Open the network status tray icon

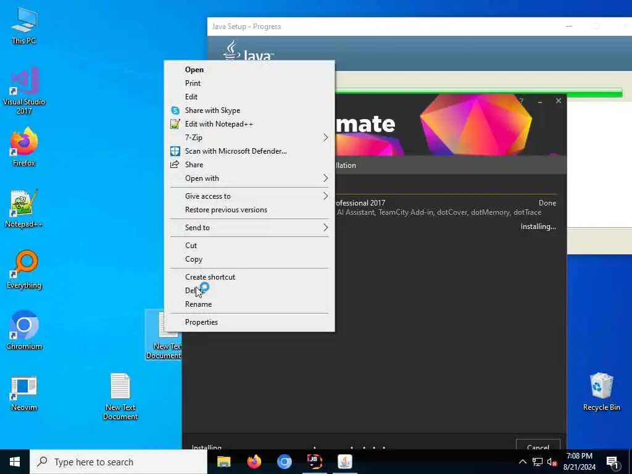coord(538,462)
